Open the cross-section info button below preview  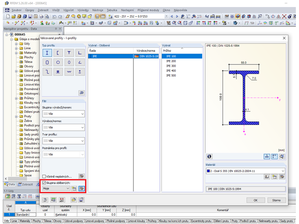[209, 156]
